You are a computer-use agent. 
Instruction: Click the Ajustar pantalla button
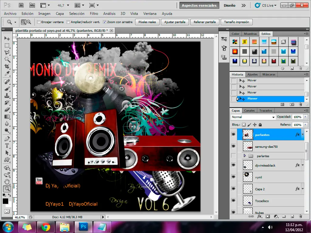point(175,22)
